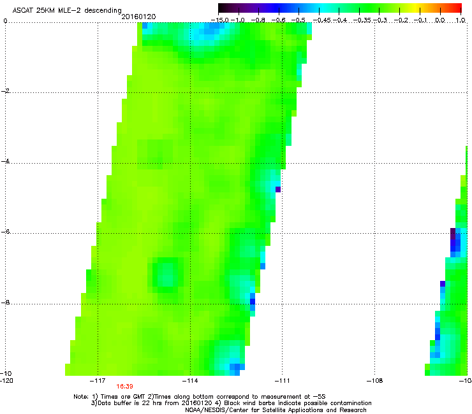Click the dark purple cell near latitude -6 on the right swath

(x=453, y=234)
